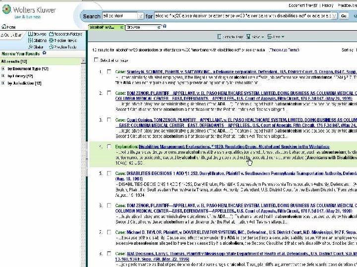Open the Citator tool
The image size is (357, 267).
36,47
